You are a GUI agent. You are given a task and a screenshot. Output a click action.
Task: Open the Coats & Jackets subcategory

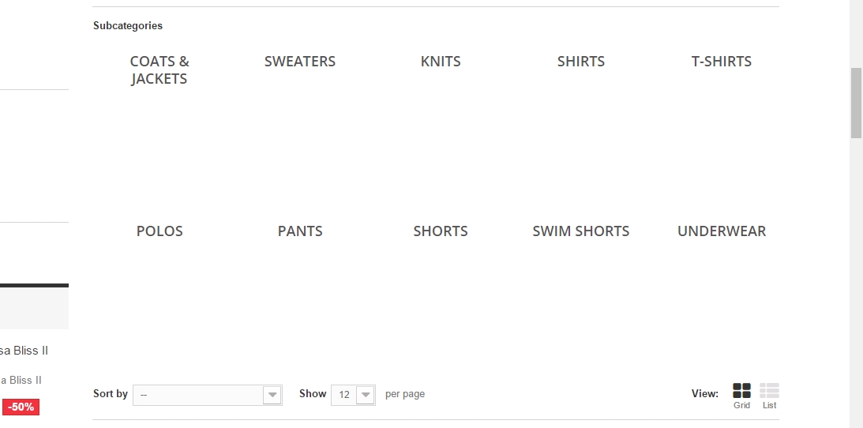click(x=159, y=69)
